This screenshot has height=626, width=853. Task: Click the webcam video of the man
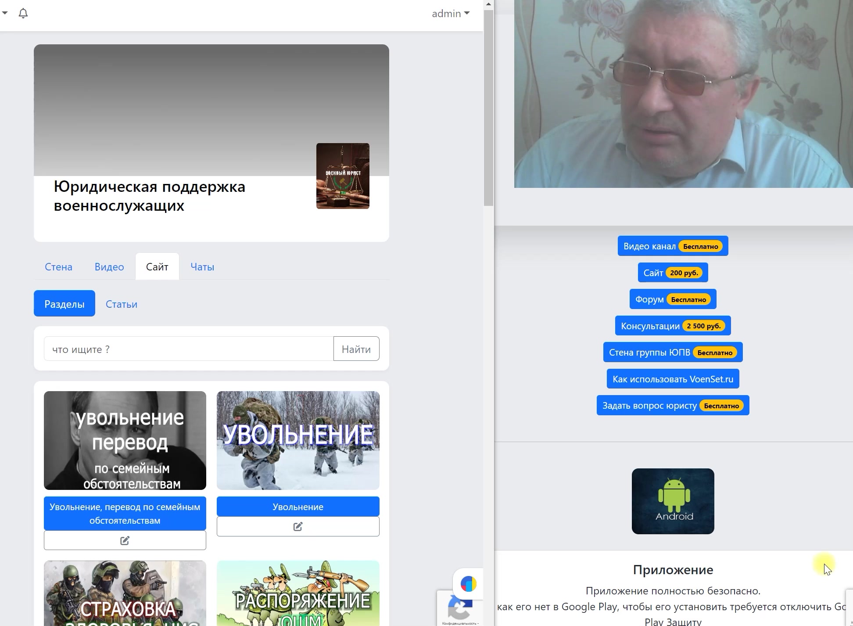tap(683, 94)
